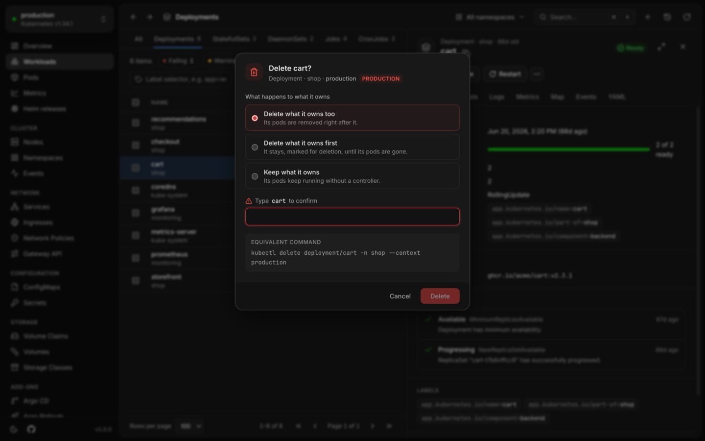Open Helm releases in the sidebar
The width and height of the screenshot is (705, 441).
click(x=60, y=109)
